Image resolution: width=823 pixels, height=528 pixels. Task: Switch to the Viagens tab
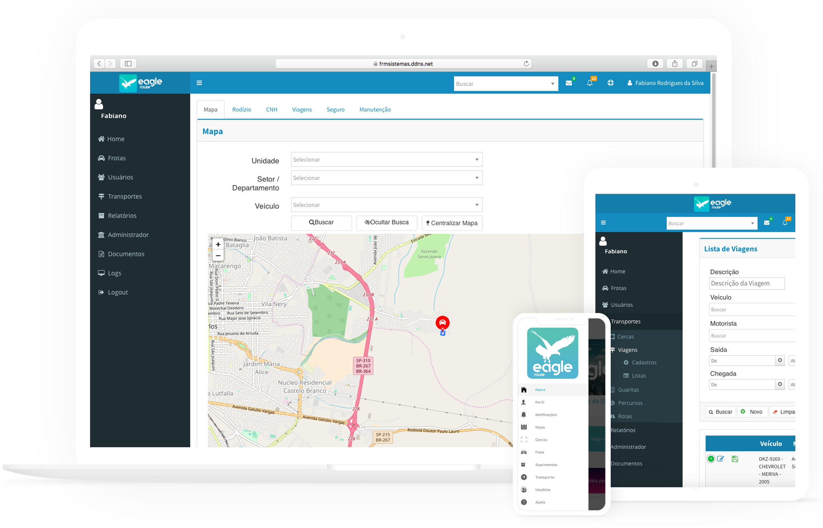click(302, 110)
